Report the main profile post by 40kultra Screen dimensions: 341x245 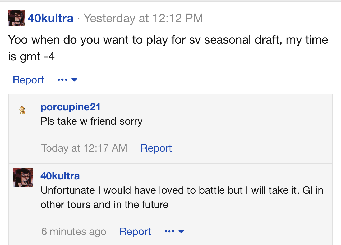coord(28,80)
